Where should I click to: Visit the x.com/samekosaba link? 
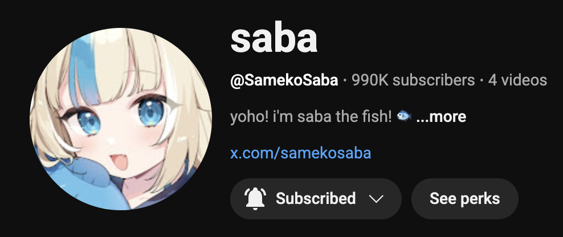[300, 153]
